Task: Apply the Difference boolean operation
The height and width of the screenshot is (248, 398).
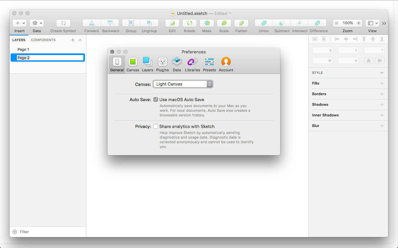Action: 318,23
